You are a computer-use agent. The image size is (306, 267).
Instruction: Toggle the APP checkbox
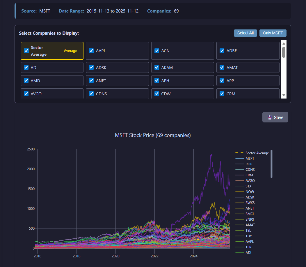[x=222, y=80]
